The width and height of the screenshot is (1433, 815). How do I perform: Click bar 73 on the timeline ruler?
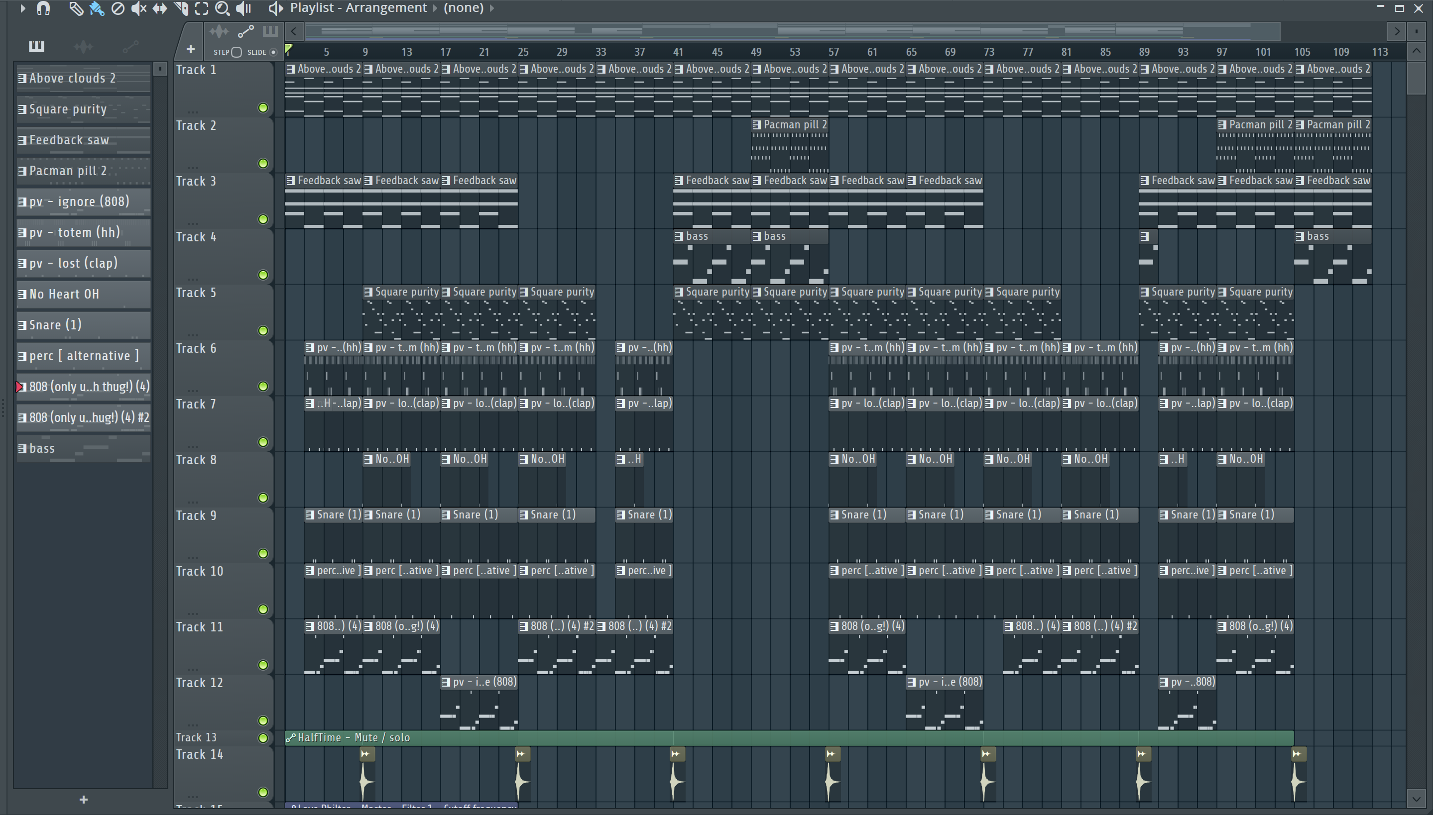pos(989,52)
